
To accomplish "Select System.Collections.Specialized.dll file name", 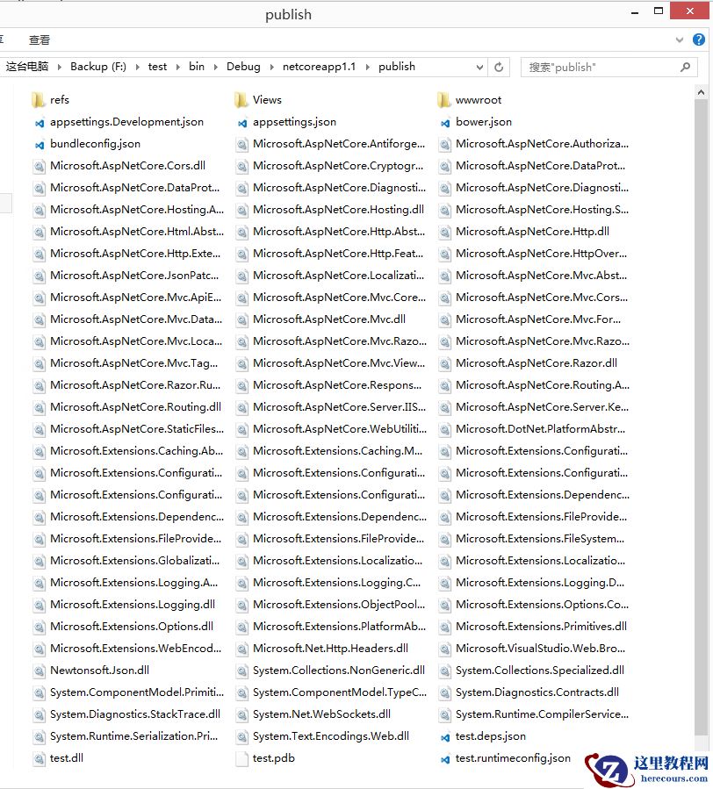I will [x=539, y=671].
